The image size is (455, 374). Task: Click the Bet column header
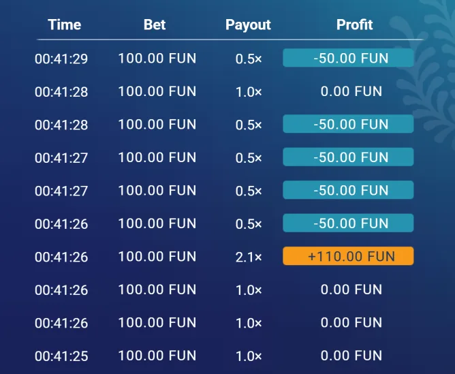[155, 25]
